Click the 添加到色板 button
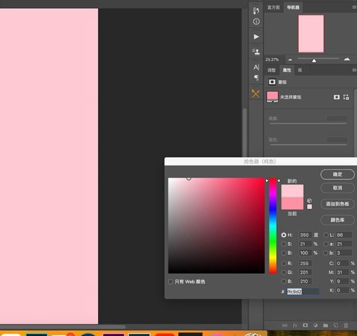This screenshot has height=336, width=357. coord(337,204)
